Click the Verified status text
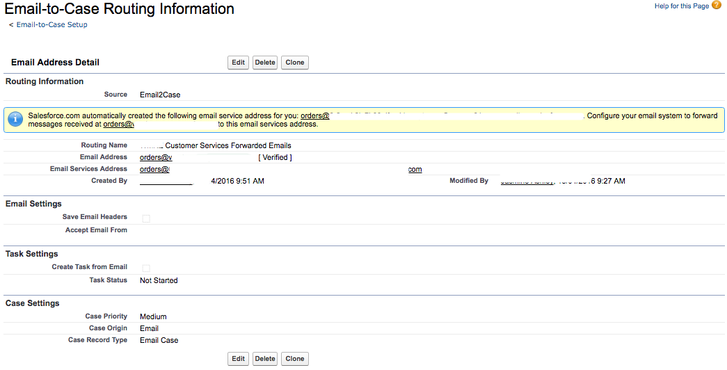This screenshot has width=727, height=370. (275, 158)
